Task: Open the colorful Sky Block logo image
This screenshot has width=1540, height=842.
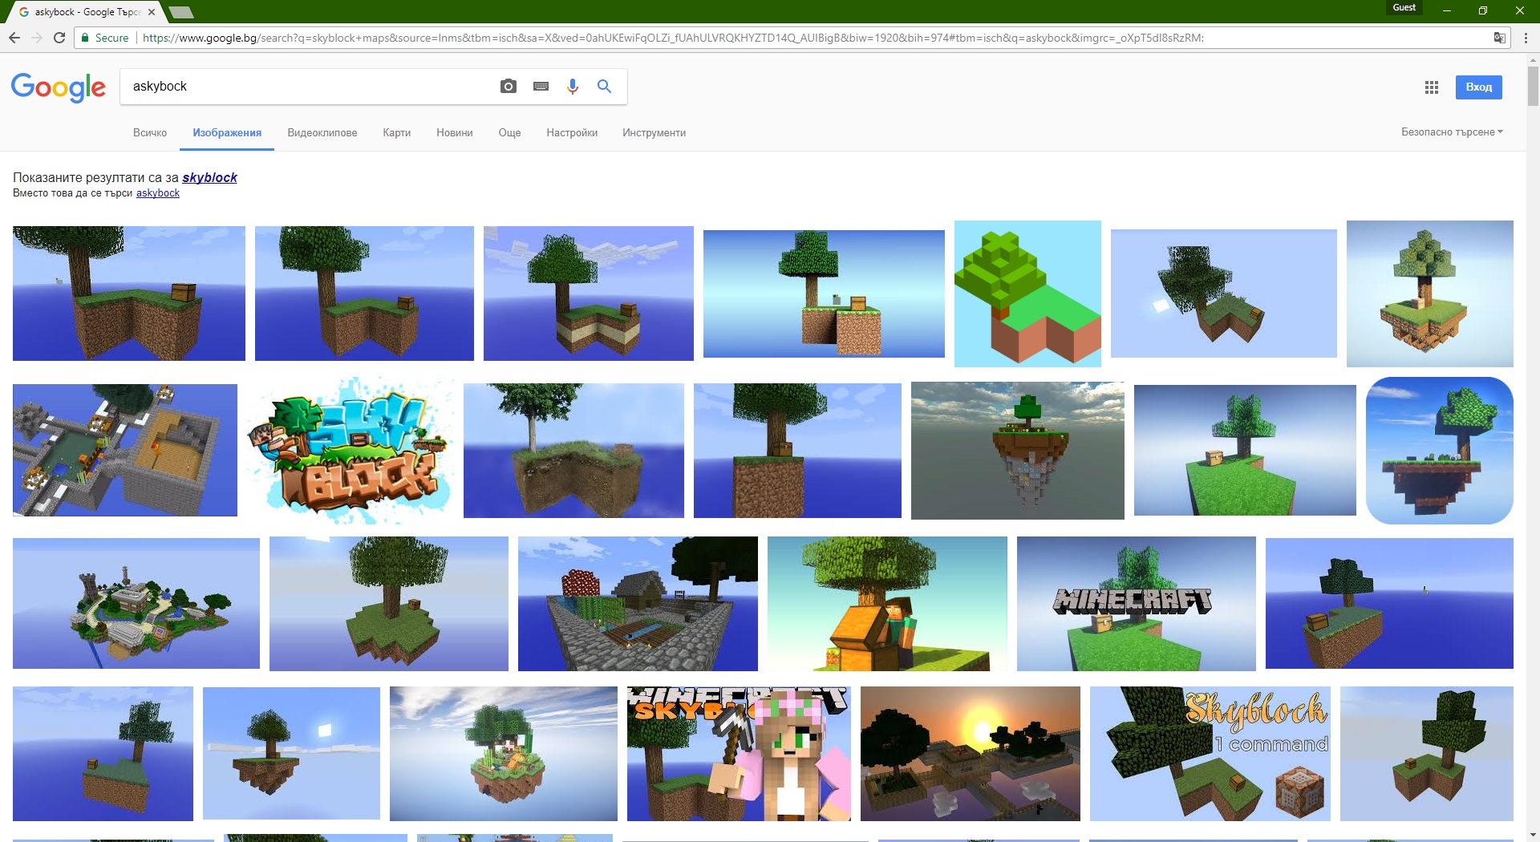Action: [x=350, y=451]
